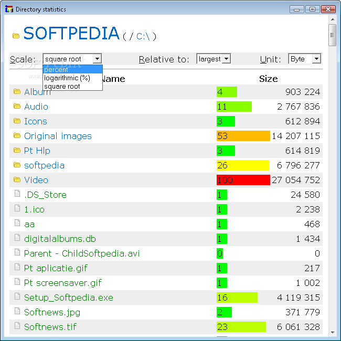The height and width of the screenshot is (341, 341).
Task: Open the Relative to dropdown
Action: 214,59
